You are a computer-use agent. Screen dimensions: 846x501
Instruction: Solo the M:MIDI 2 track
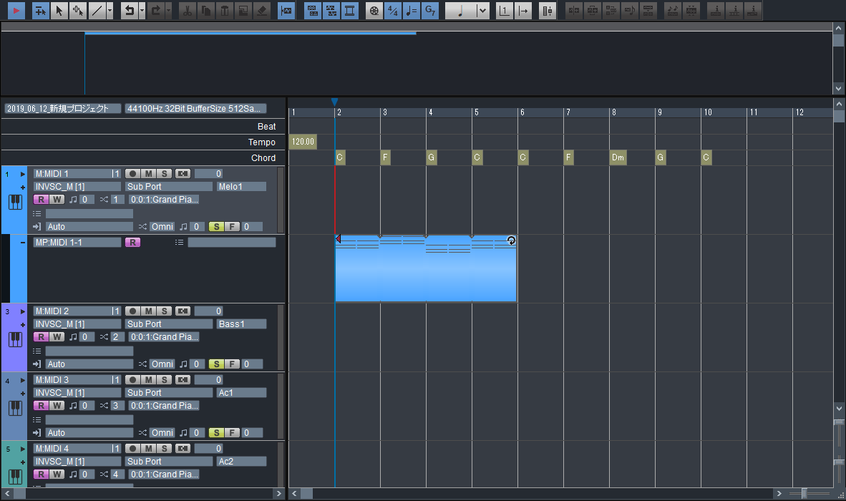coord(164,311)
